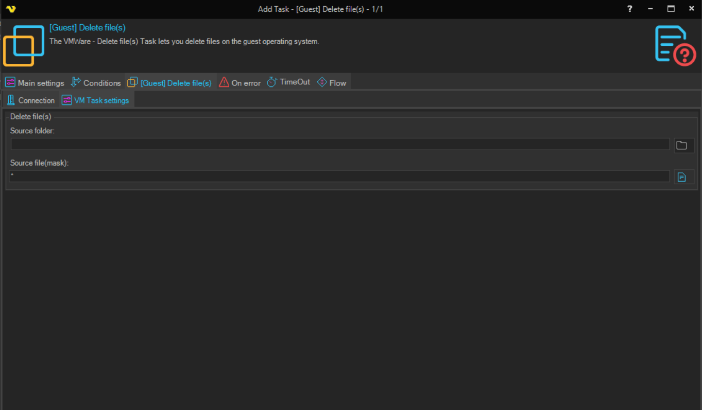Image resolution: width=702 pixels, height=410 pixels.
Task: Click the browse folder icon for Source folder
Action: pos(683,145)
